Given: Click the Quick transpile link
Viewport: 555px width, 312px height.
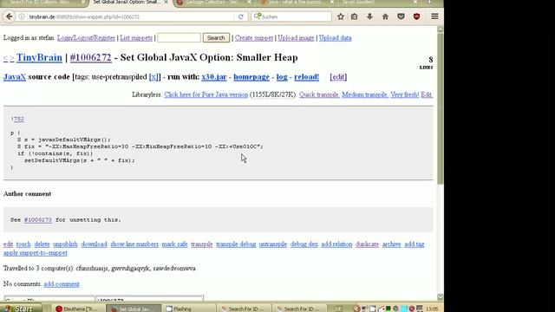Looking at the screenshot, I should pyautogui.click(x=319, y=94).
